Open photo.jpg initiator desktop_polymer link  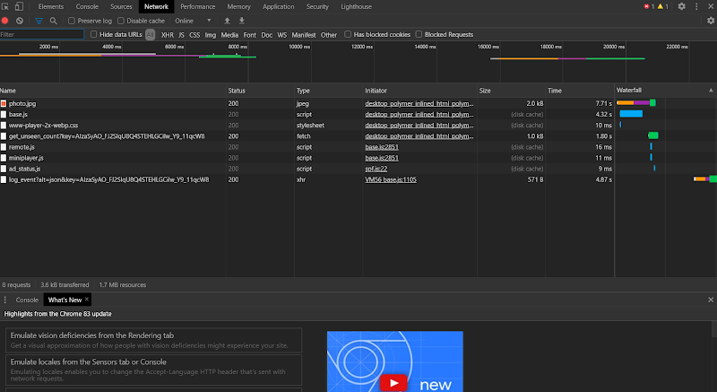click(419, 103)
